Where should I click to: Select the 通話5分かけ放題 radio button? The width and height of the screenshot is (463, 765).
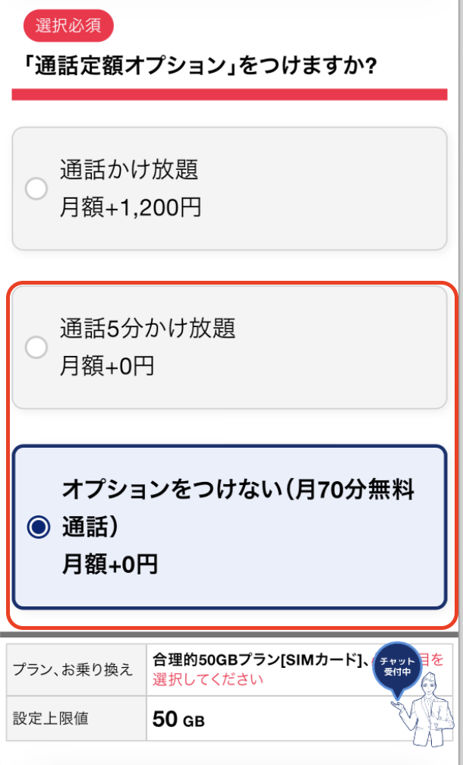click(36, 348)
